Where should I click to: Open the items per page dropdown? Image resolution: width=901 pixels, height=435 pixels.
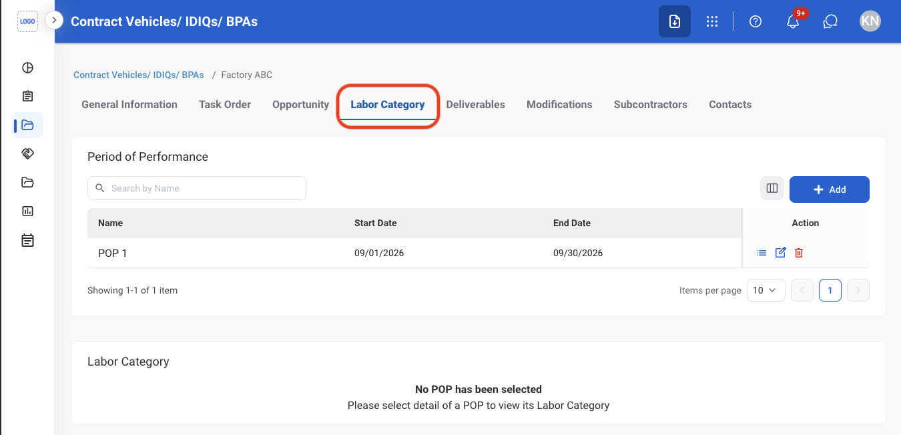(x=766, y=290)
